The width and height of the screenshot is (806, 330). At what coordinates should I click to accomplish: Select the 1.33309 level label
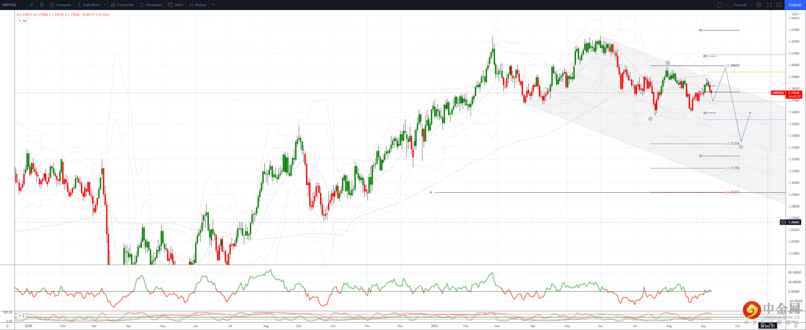(x=733, y=143)
